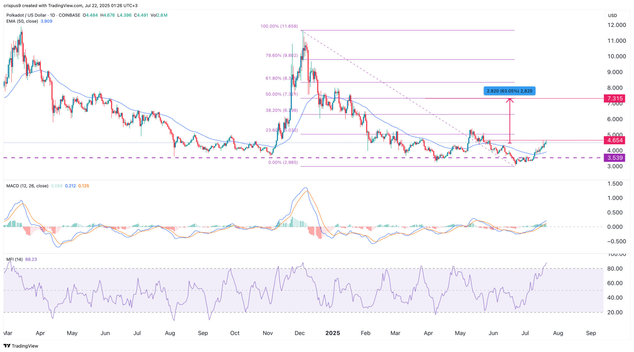Click the purple 3.539 price label

pos(614,158)
